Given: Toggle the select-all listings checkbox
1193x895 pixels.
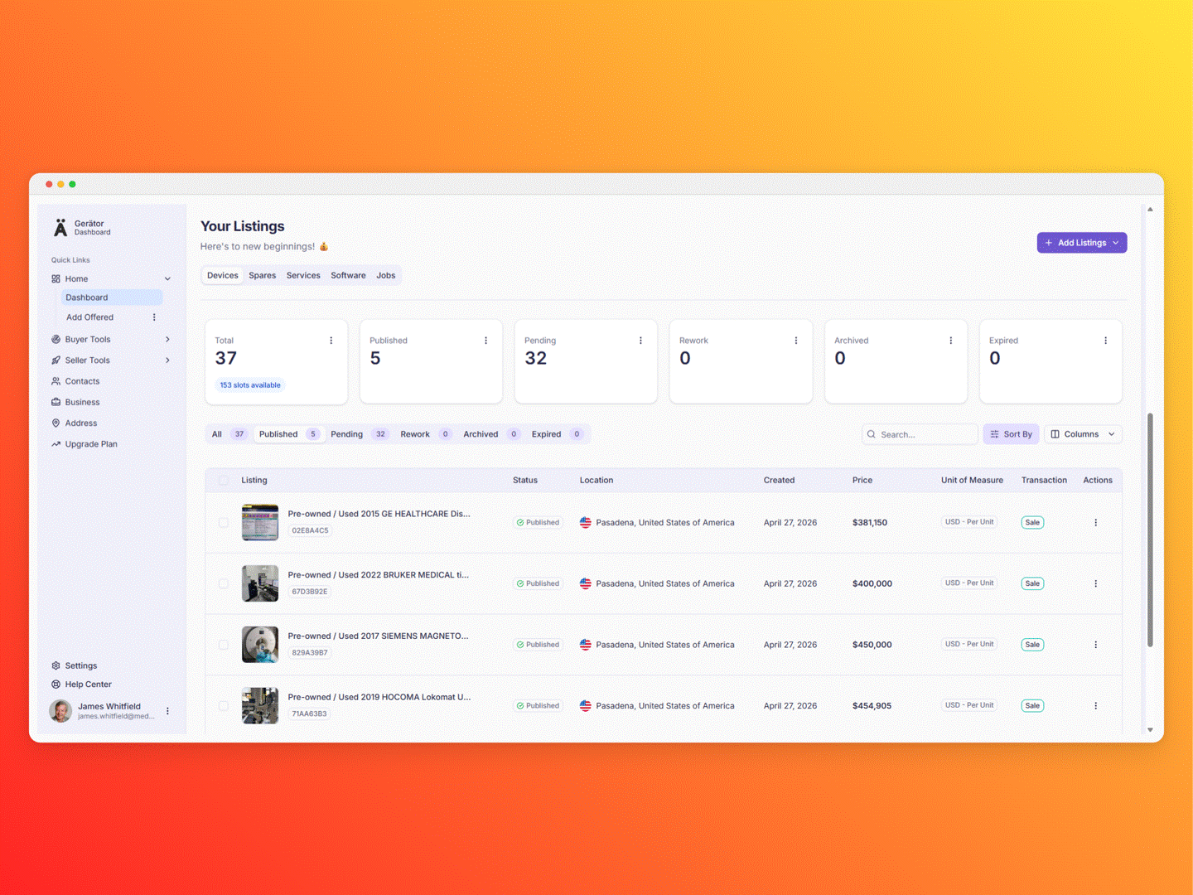Looking at the screenshot, I should pyautogui.click(x=224, y=481).
